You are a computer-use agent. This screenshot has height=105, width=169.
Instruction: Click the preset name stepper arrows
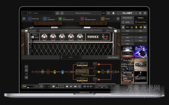coord(53,13)
